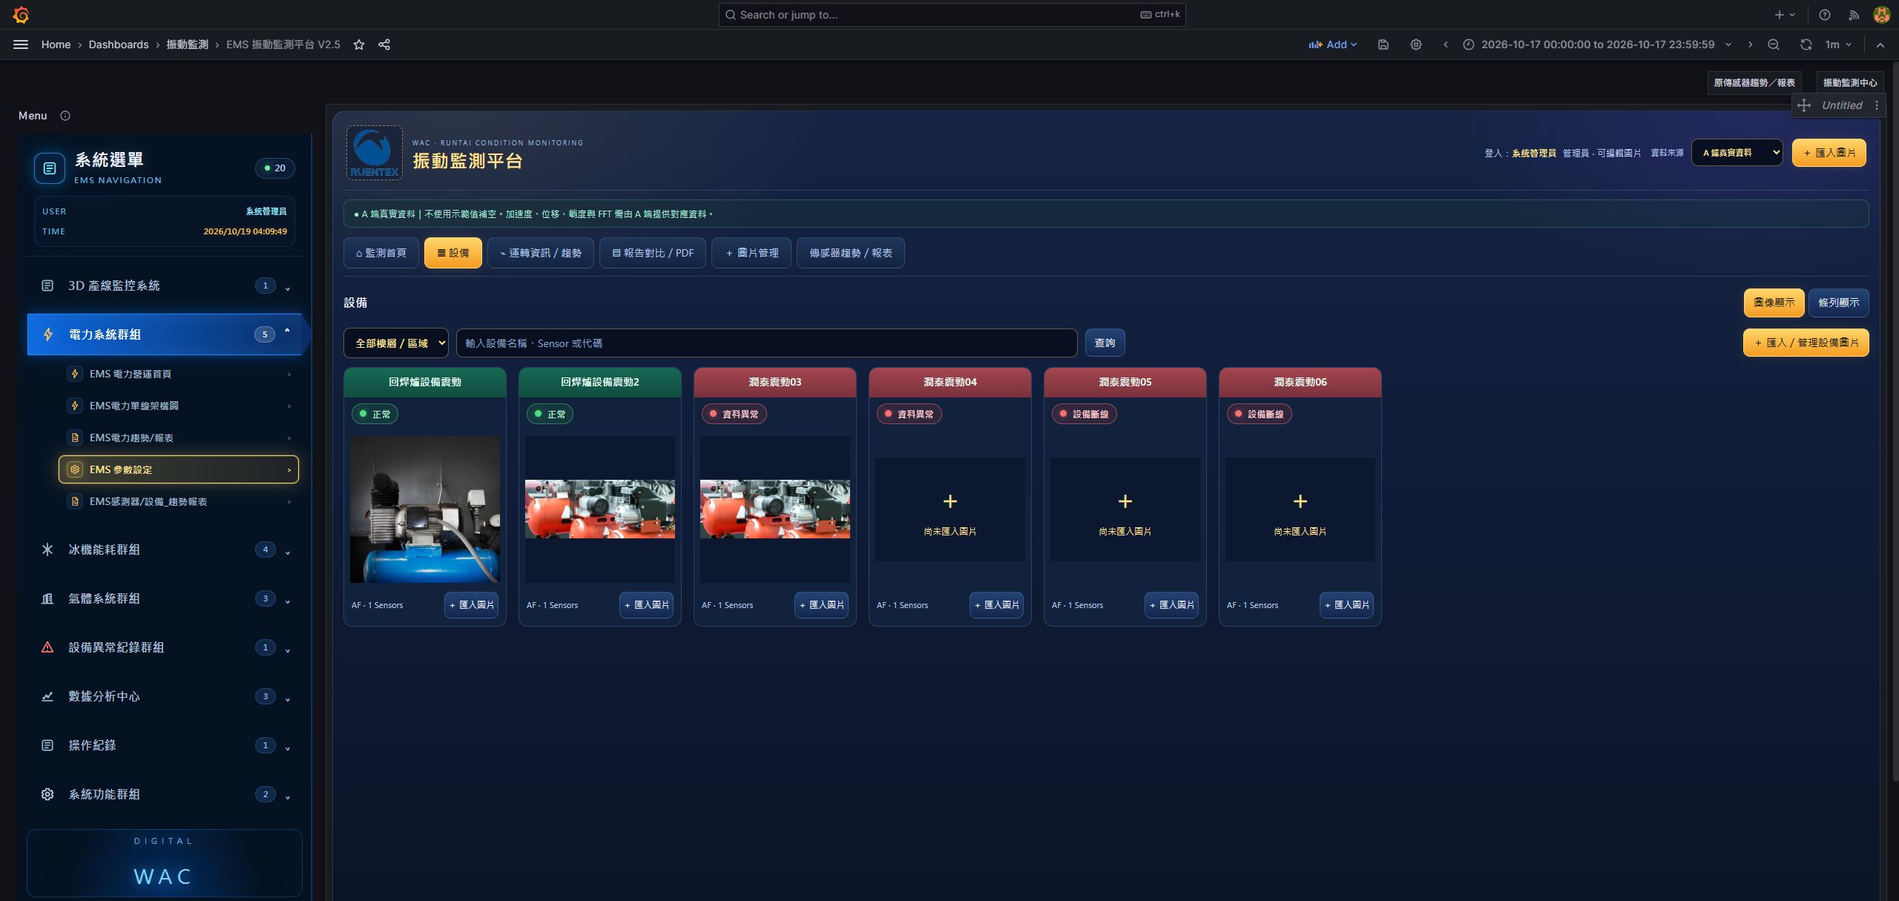Open the user avatar profile menu

click(x=1881, y=15)
